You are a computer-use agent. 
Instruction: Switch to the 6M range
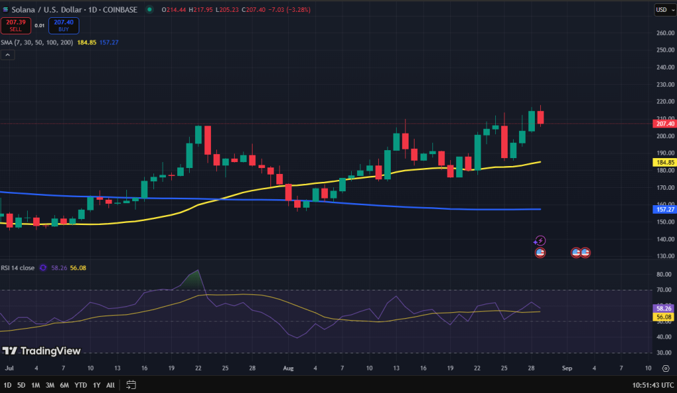(x=64, y=385)
